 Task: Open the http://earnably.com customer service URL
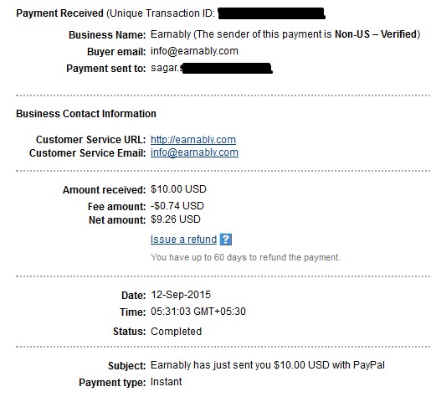(193, 140)
